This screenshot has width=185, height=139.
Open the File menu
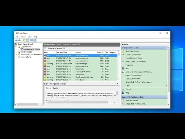pyautogui.click(x=17, y=37)
